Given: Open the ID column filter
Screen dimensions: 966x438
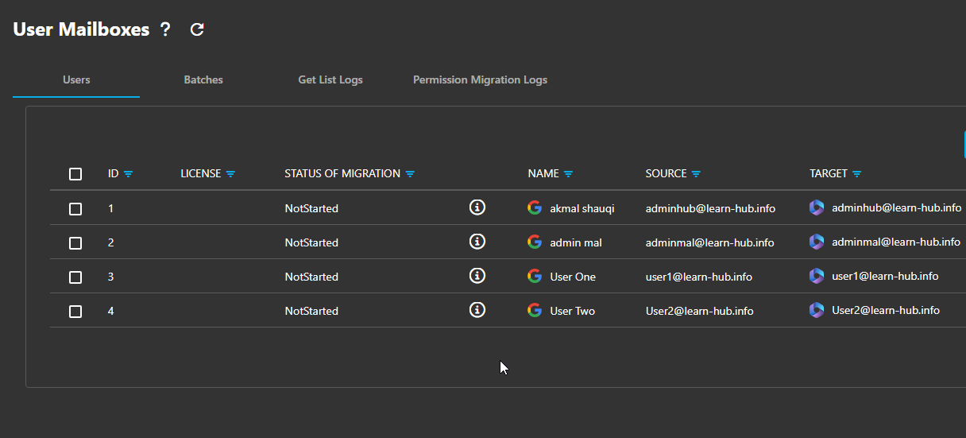Looking at the screenshot, I should (x=128, y=174).
